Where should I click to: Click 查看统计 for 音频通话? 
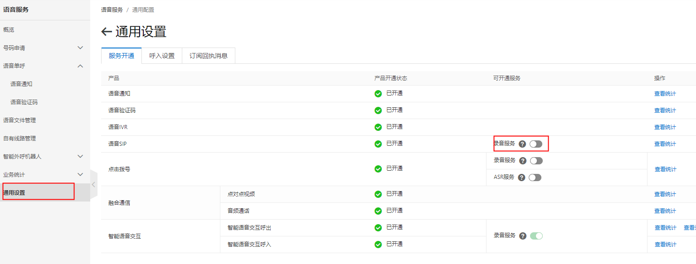tap(665, 211)
